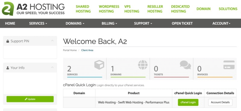Open the Account dropdown menu
This screenshot has height=111, width=241.
pyautogui.click(x=221, y=24)
